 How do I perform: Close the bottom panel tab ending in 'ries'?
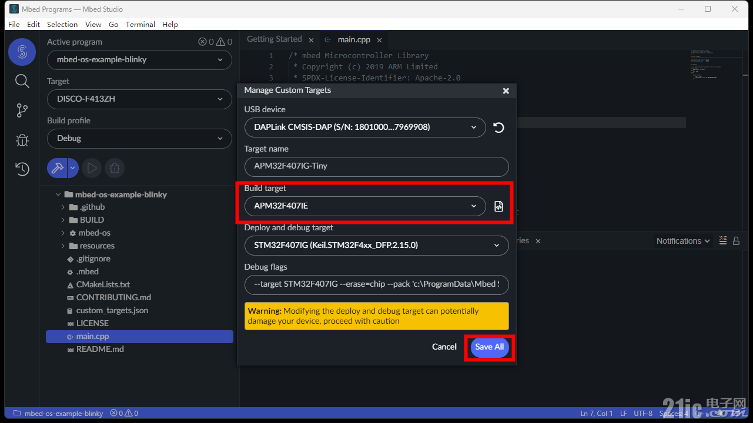538,241
